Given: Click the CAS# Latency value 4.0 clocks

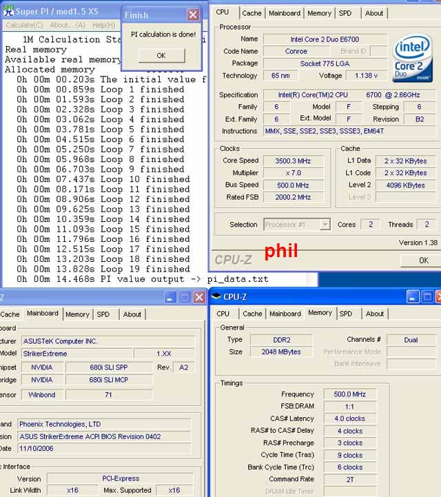Looking at the screenshot, I should click(x=350, y=419).
